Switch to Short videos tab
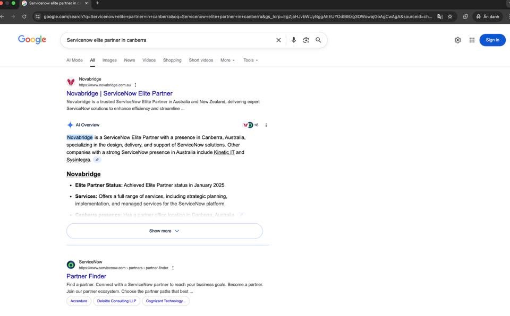Viewport: 510px width, 316px height. 201,60
